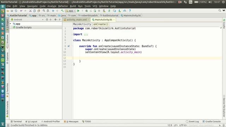
Task: Select Gradle Scripts in the project tree
Action: click(24, 27)
